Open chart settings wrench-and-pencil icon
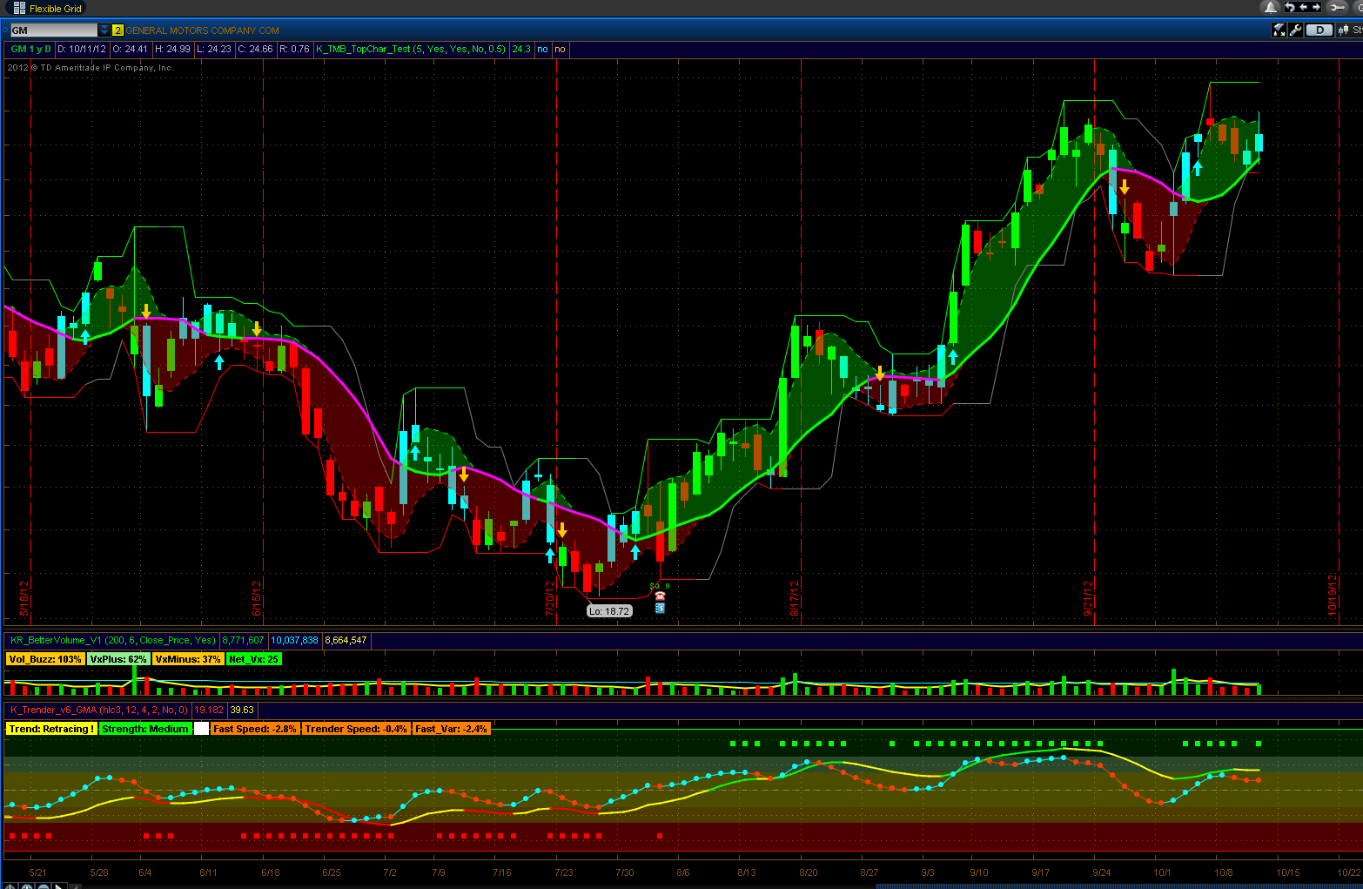Screen dimensions: 1363x889 (1296, 30)
